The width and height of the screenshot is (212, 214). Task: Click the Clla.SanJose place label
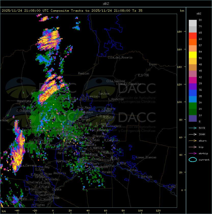(x=116, y=81)
